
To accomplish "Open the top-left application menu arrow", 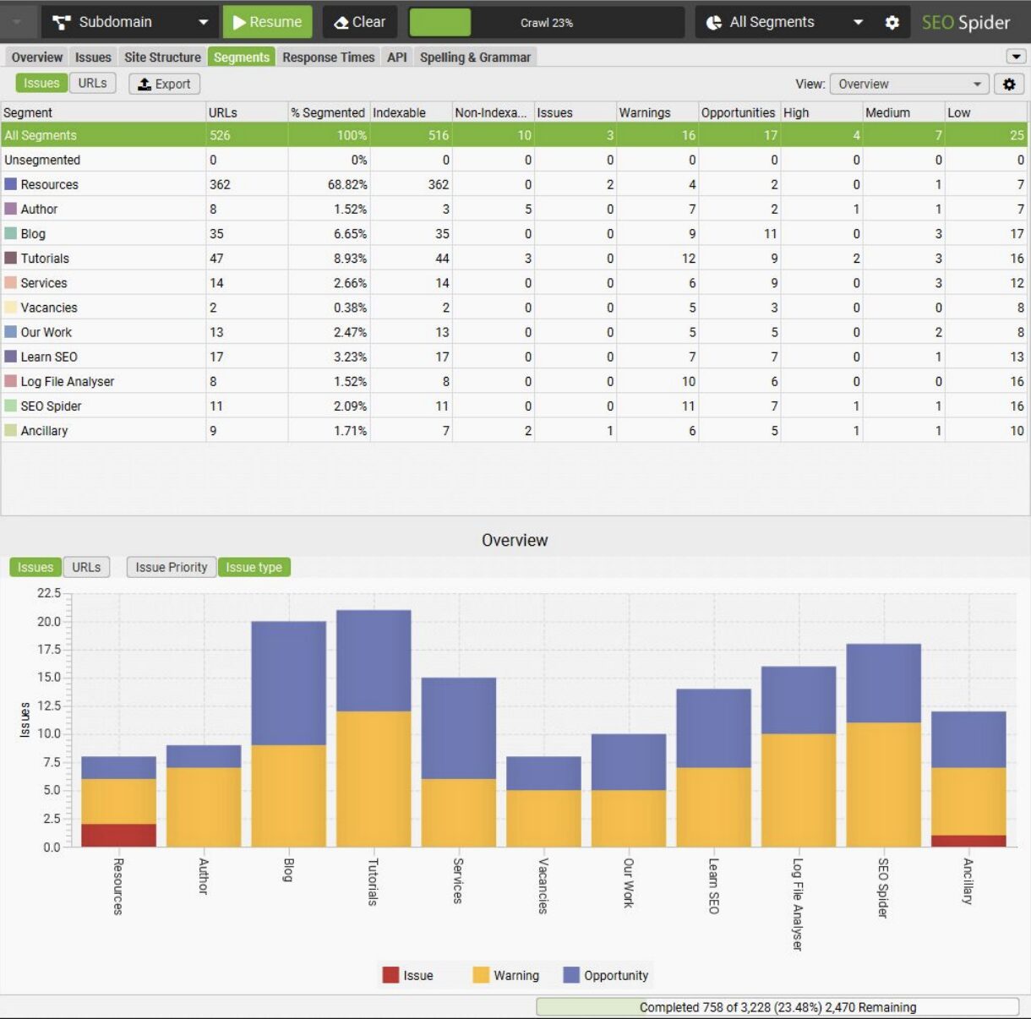I will coord(17,22).
